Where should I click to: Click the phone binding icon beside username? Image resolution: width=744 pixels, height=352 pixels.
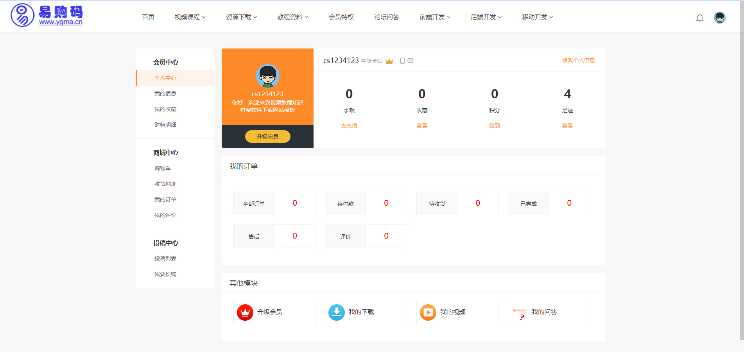(x=402, y=61)
